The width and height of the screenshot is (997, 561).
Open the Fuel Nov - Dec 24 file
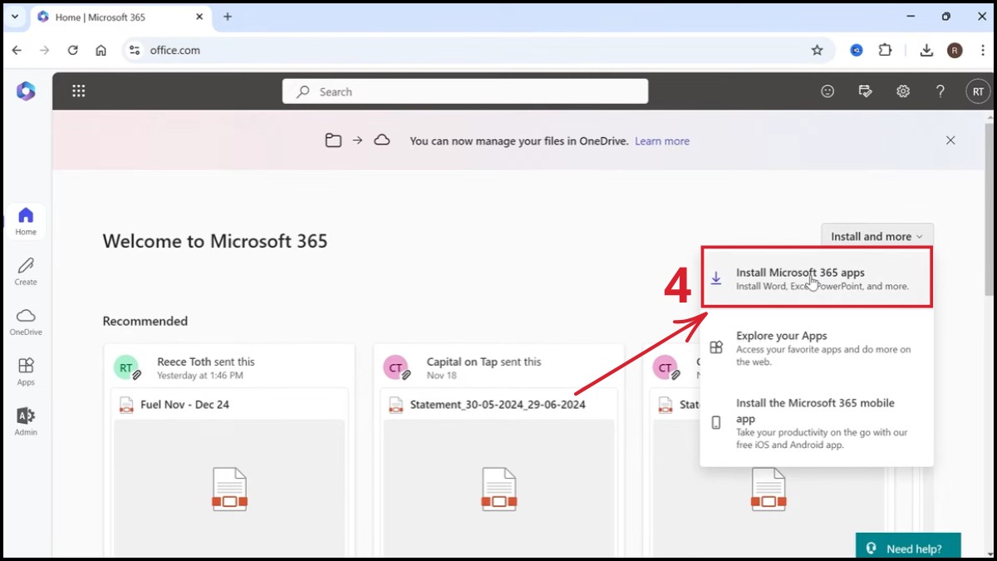tap(185, 405)
